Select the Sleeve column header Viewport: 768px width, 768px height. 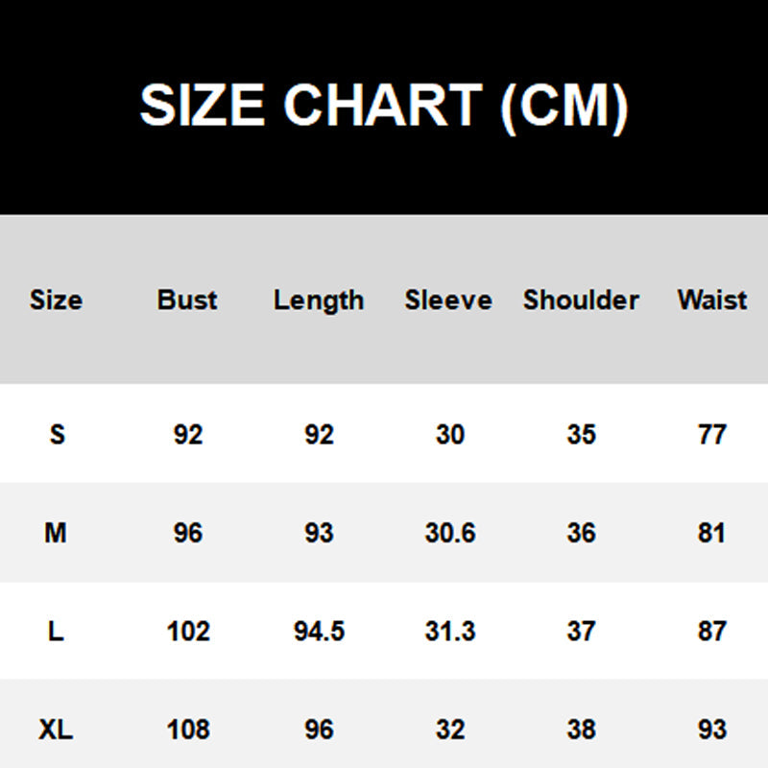click(448, 300)
